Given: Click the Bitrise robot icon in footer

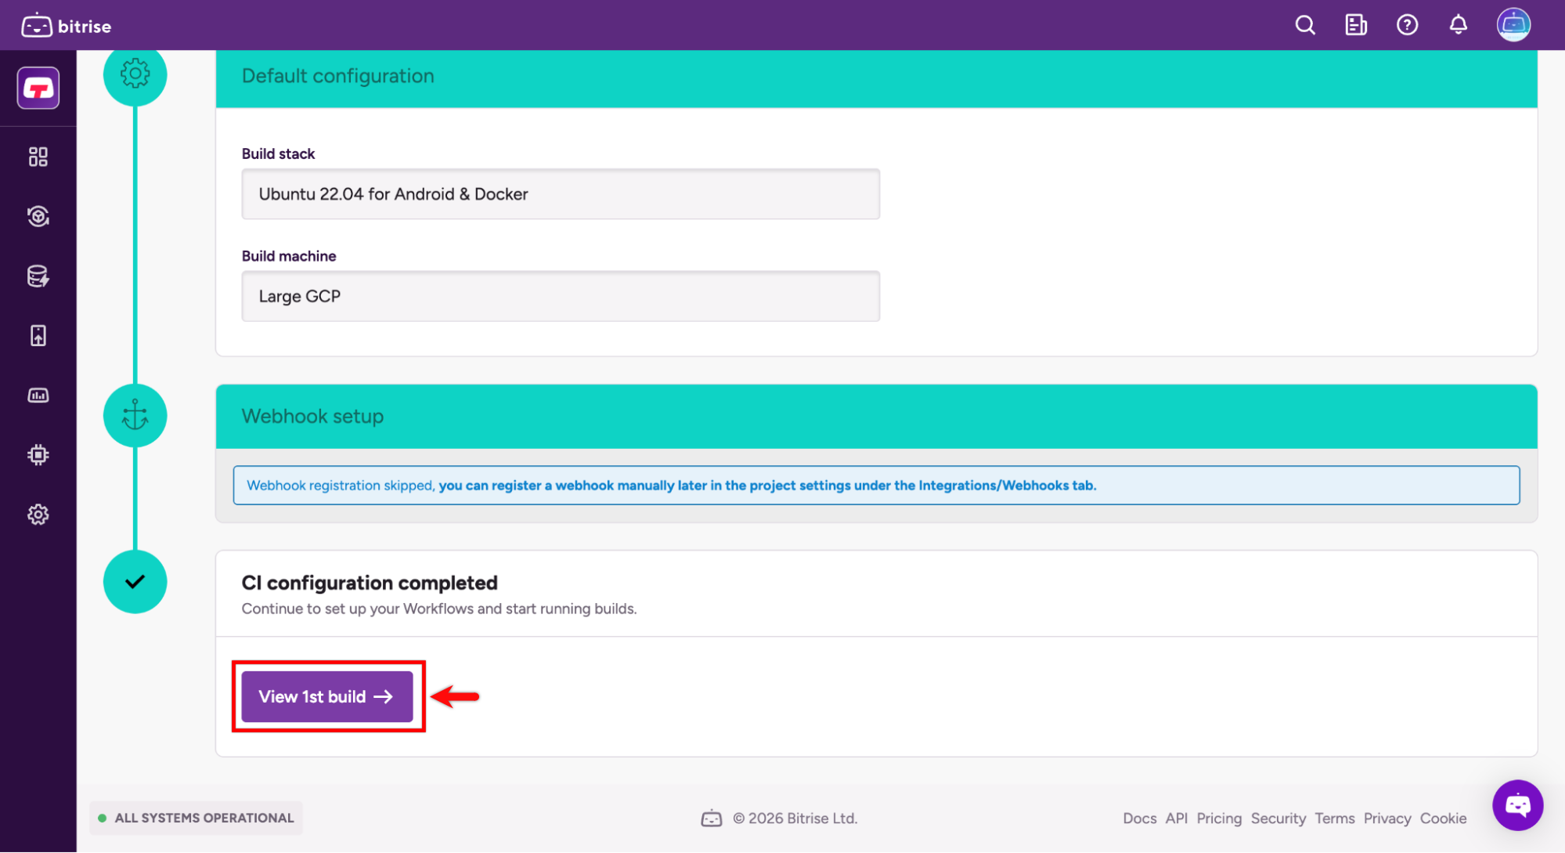Looking at the screenshot, I should 711,819.
